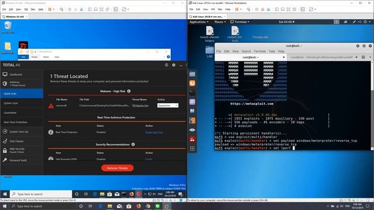Select Windows 10 x64 VM tab
Image resolution: width=374 pixels, height=210 pixels.
point(15,17)
